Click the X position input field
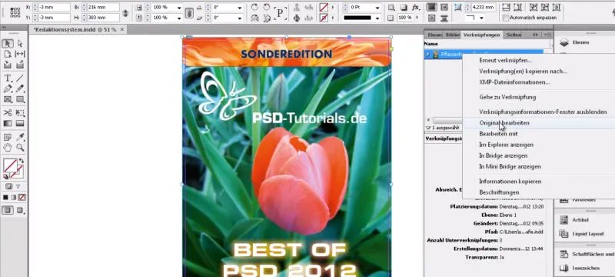Image resolution: width=615 pixels, height=277 pixels. [54, 8]
